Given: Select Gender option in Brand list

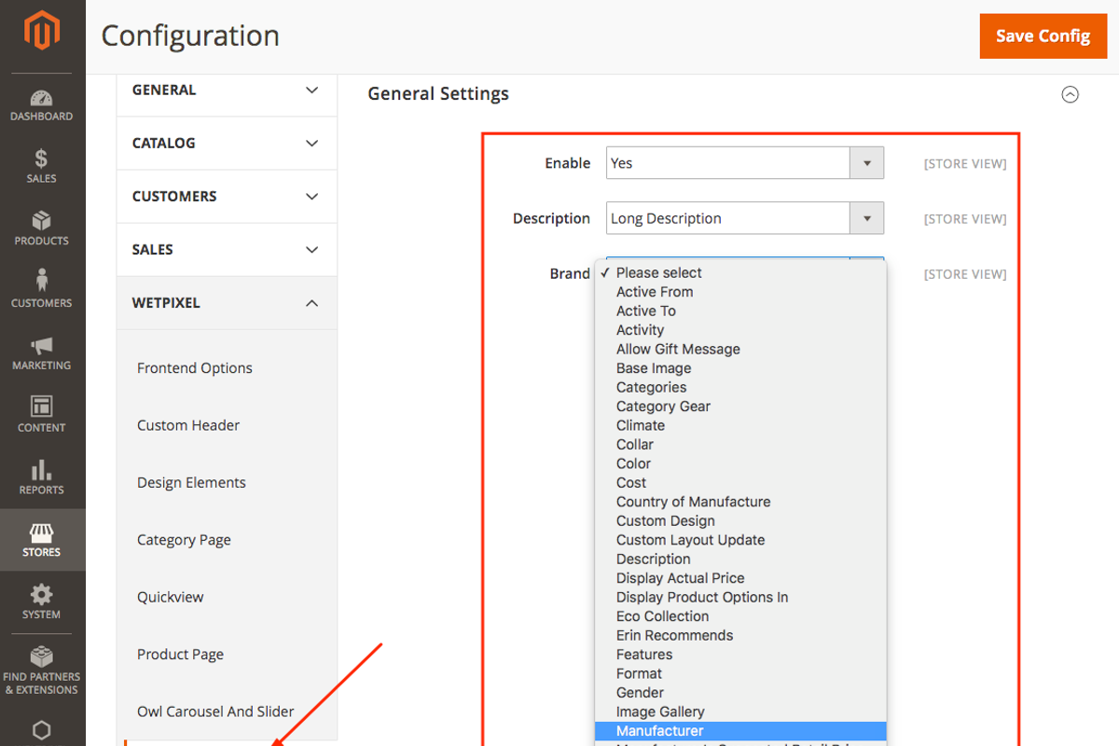Looking at the screenshot, I should [740, 693].
